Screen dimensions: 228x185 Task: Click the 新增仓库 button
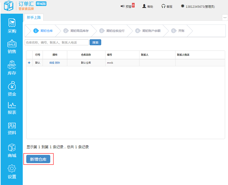tap(38, 159)
